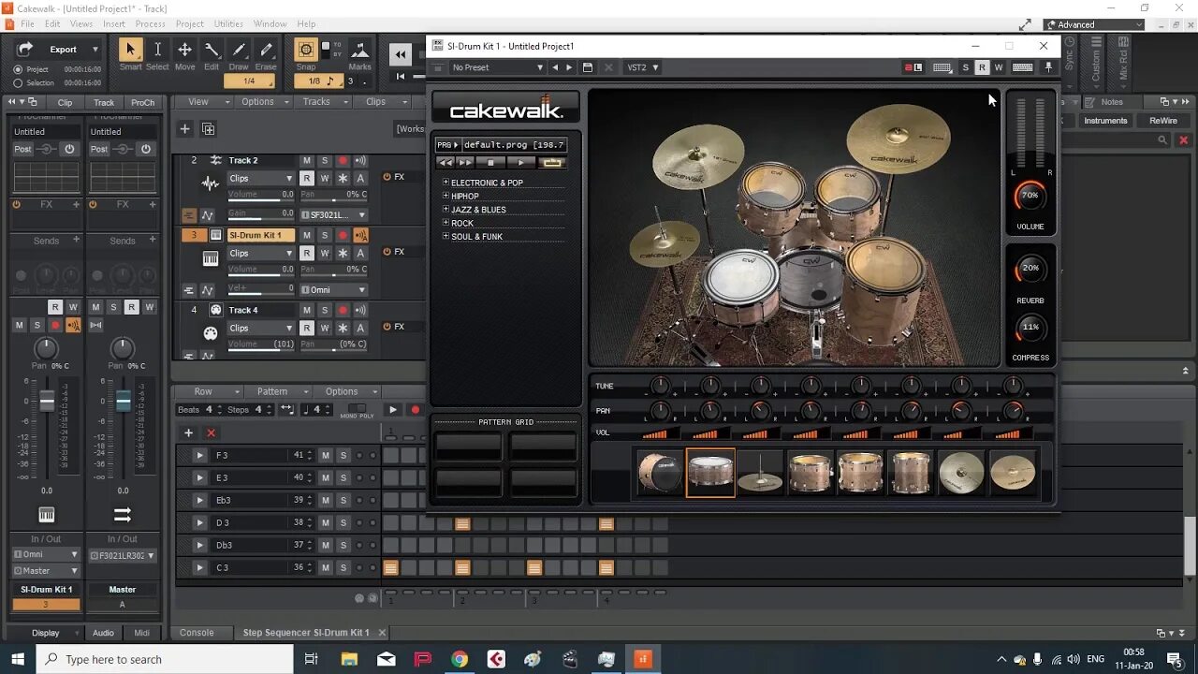Arm Track 4 for recording

coord(343,310)
